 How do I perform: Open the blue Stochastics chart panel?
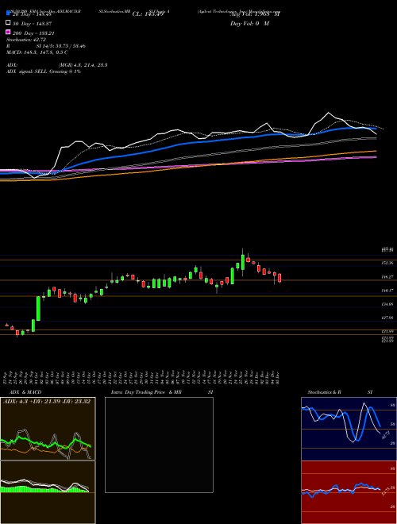tap(349, 429)
